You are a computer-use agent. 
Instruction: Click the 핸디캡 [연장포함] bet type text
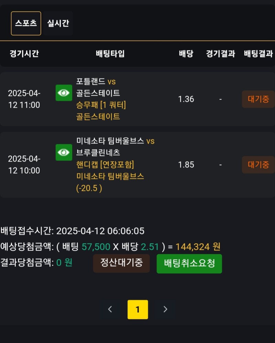105,164
